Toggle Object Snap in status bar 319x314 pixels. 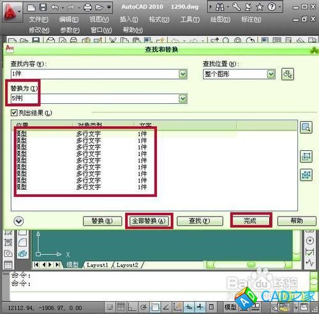(155, 307)
